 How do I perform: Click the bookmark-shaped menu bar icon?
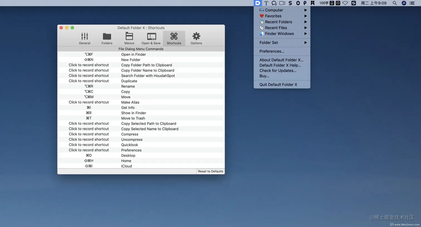[313, 3]
